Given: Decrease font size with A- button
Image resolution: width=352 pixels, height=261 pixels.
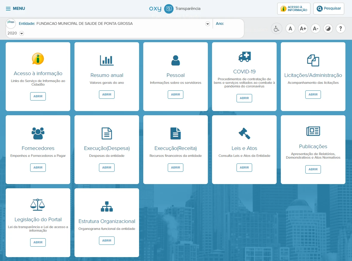Looking at the screenshot, I should [x=316, y=29].
